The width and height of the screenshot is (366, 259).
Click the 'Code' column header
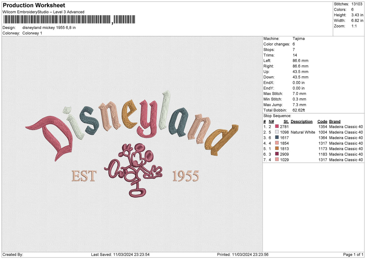(x=322, y=121)
